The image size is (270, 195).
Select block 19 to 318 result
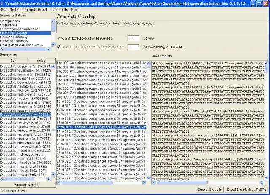[101, 140]
